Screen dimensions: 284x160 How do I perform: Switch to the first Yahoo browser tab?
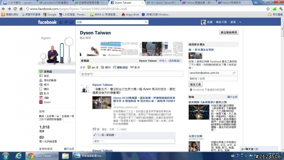click(x=198, y=3)
